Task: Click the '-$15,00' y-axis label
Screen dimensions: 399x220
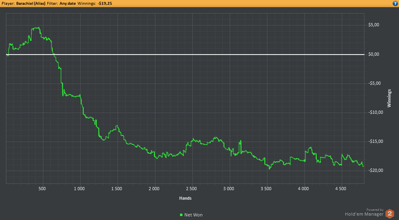Action: pos(376,141)
